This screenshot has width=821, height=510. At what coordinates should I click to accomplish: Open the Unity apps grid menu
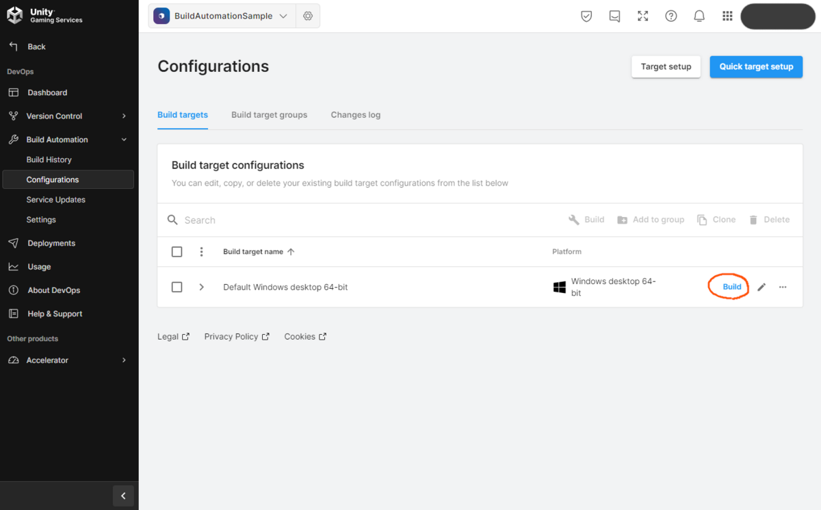pos(727,16)
